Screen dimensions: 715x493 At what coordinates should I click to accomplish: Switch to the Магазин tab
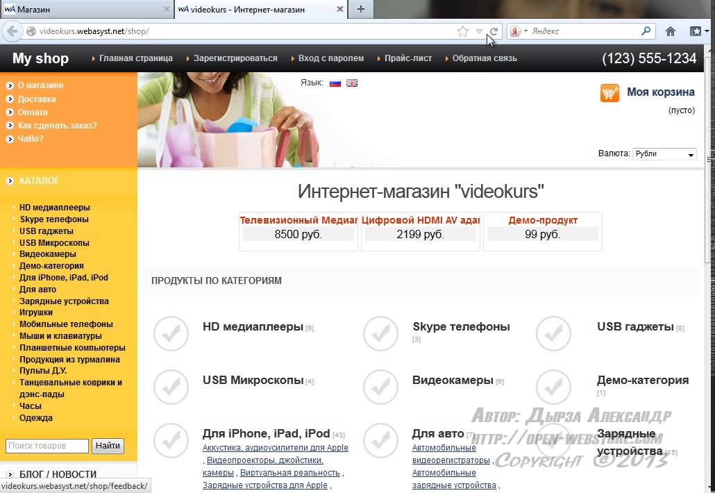87,9
